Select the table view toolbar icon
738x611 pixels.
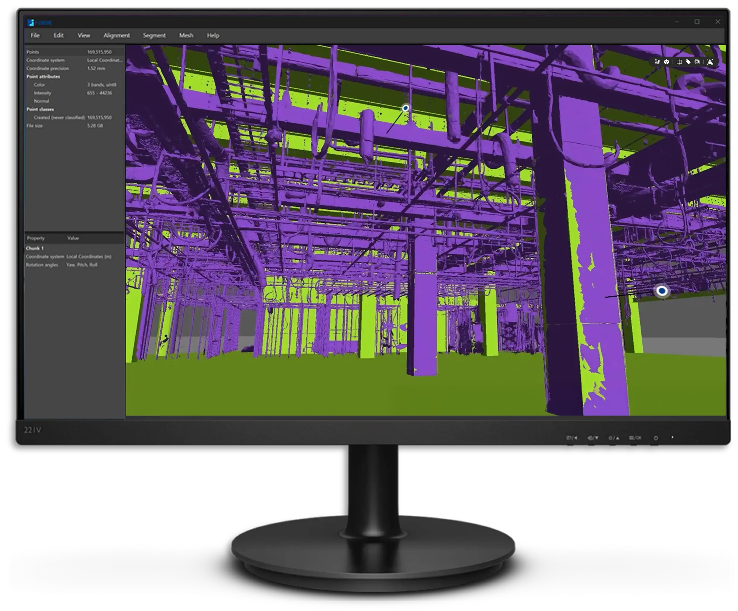pyautogui.click(x=657, y=62)
